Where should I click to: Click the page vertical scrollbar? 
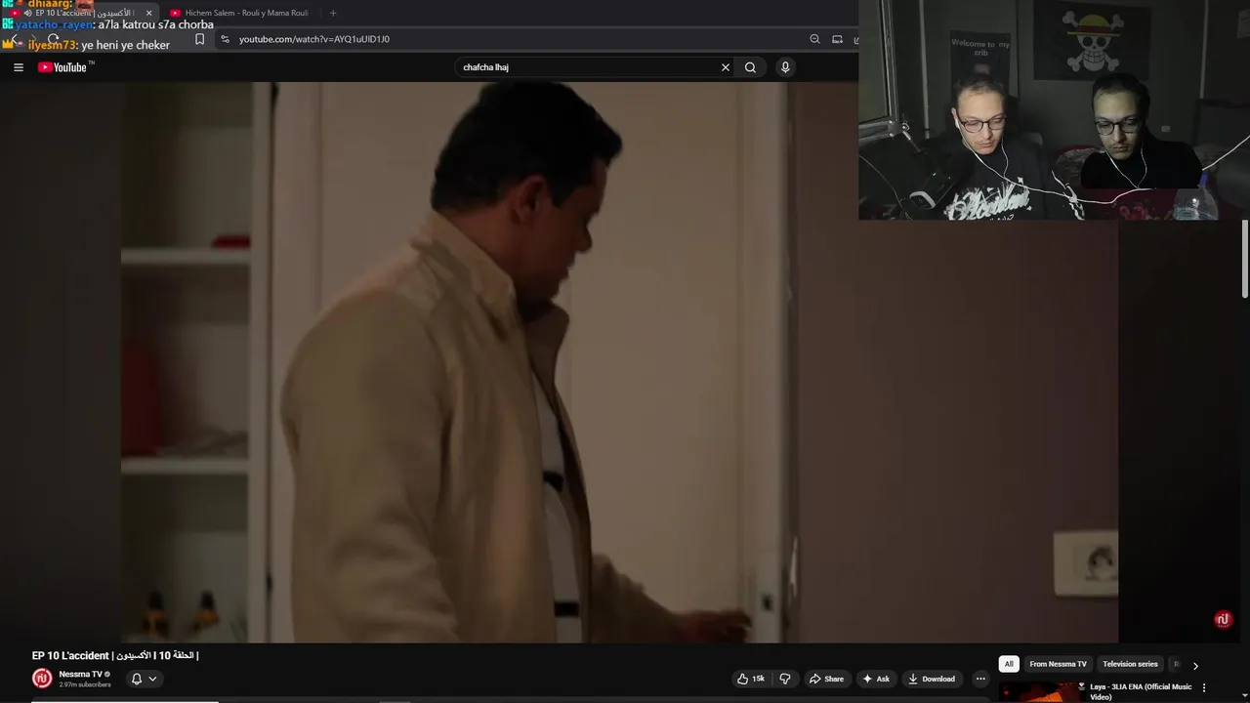point(1245,260)
